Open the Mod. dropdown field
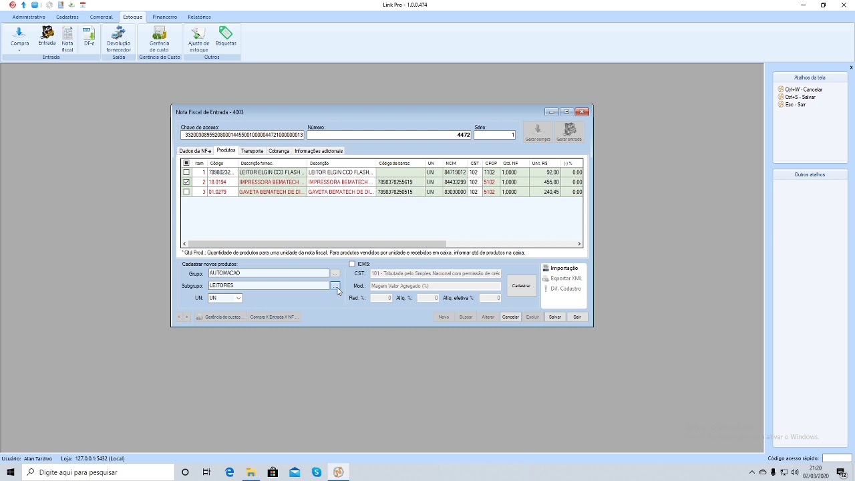Viewport: 855px width, 481px height. pyautogui.click(x=435, y=286)
